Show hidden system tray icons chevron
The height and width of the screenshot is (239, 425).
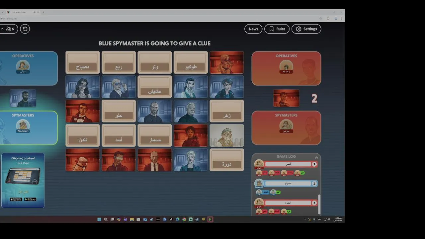pyautogui.click(x=304, y=219)
